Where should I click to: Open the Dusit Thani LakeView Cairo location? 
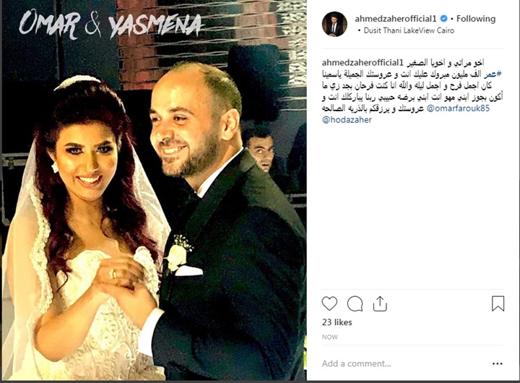409,30
